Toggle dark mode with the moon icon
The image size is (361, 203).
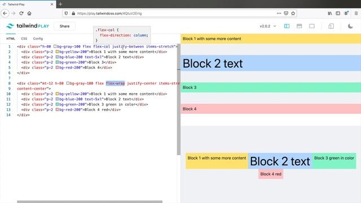pyautogui.click(x=350, y=27)
